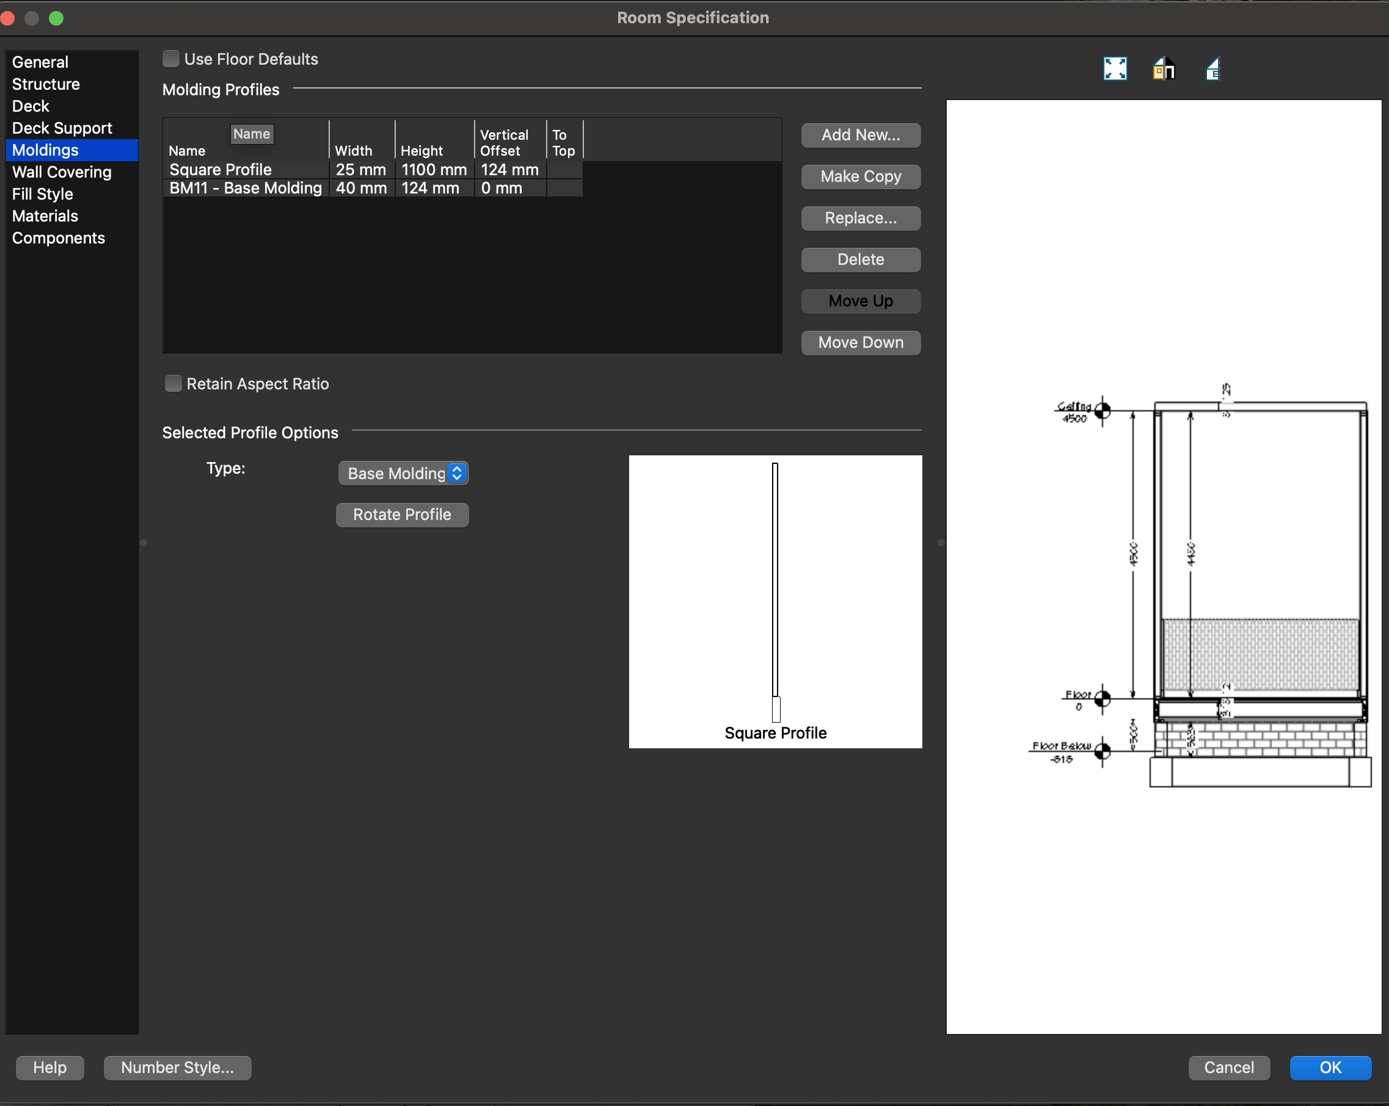Click the Type dropdown stepper arrows
Screen dimensions: 1389x1106
[457, 473]
